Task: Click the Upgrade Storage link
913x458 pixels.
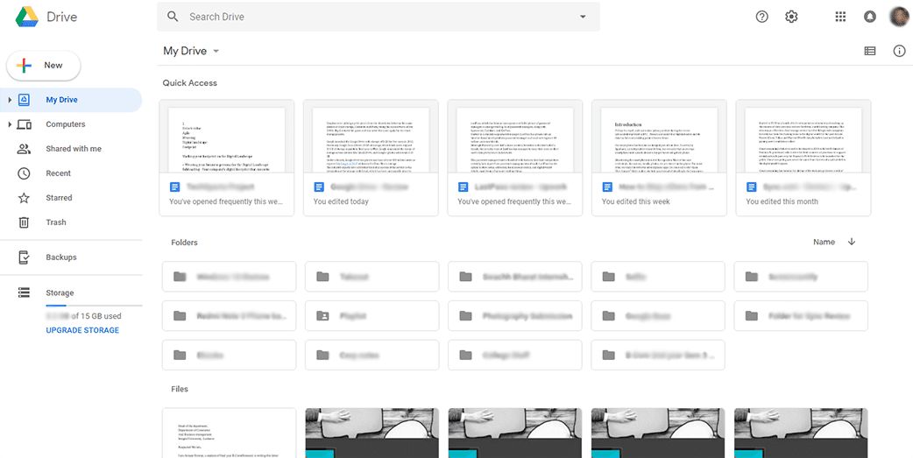Action: [82, 330]
